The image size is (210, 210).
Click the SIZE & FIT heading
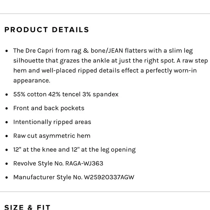click(27, 207)
